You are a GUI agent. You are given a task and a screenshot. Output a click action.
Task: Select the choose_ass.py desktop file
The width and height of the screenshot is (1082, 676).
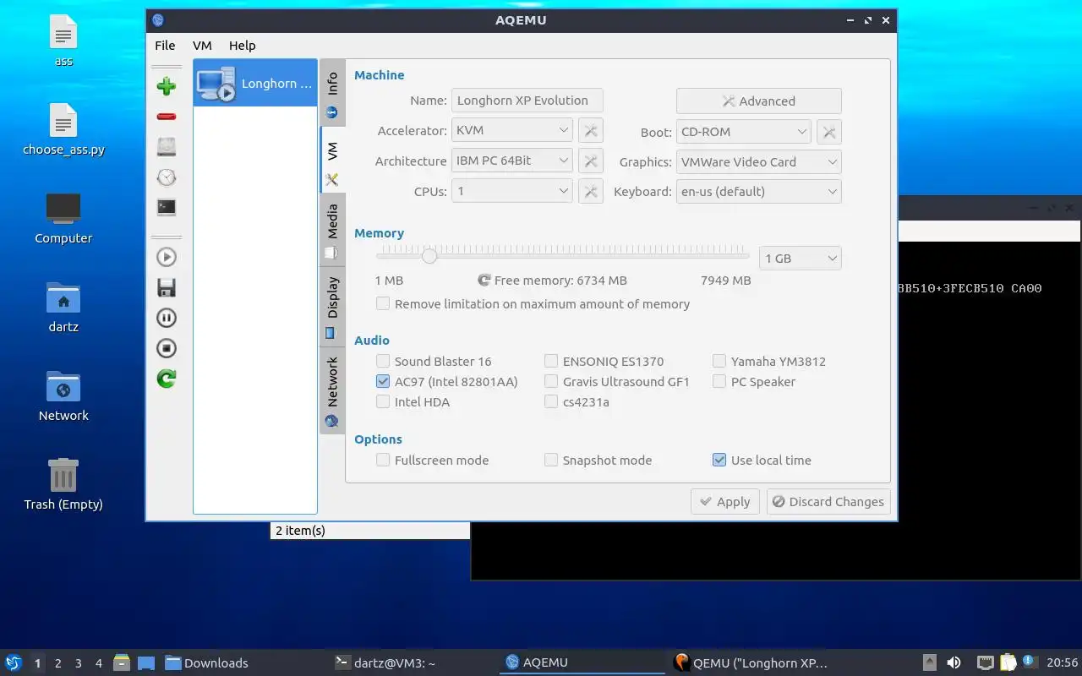coord(63,130)
